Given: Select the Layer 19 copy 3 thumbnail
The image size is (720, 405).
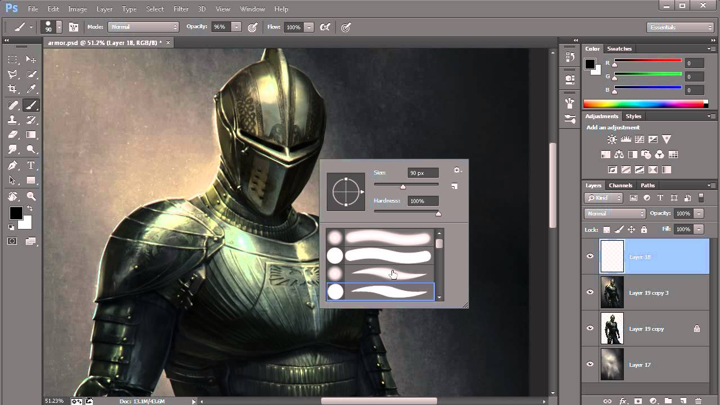Looking at the screenshot, I should tap(612, 292).
